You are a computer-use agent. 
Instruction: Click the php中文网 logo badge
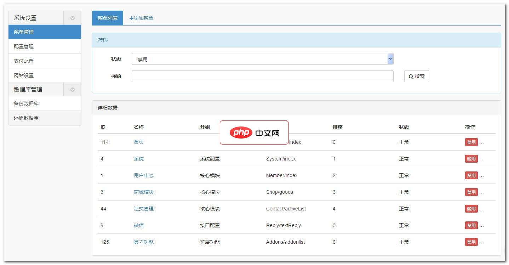(x=254, y=133)
